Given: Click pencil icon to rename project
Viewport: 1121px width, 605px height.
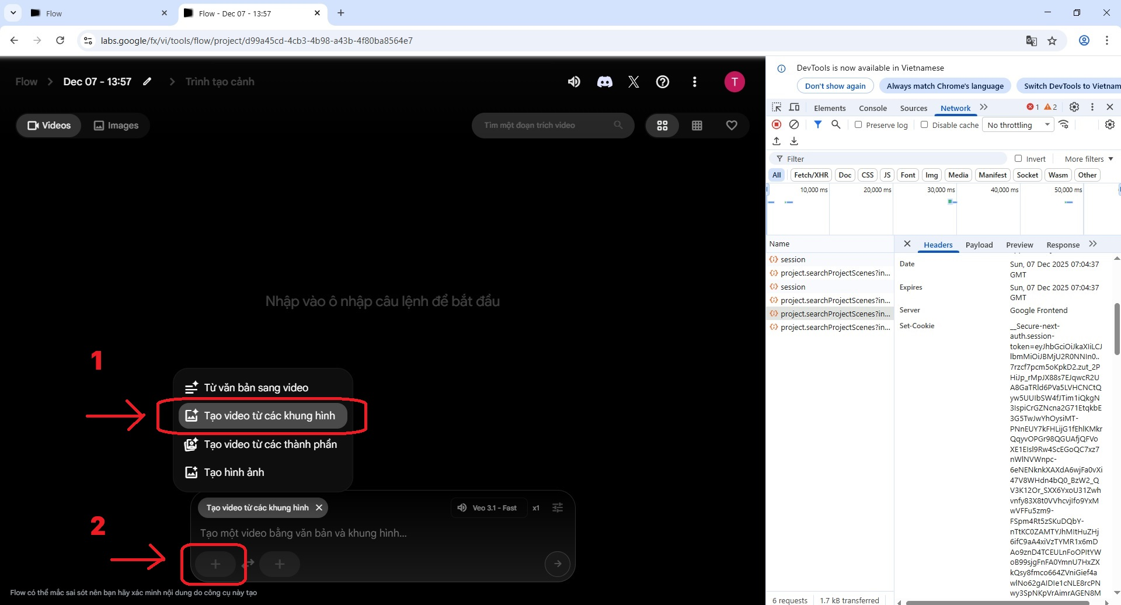Looking at the screenshot, I should click(147, 82).
